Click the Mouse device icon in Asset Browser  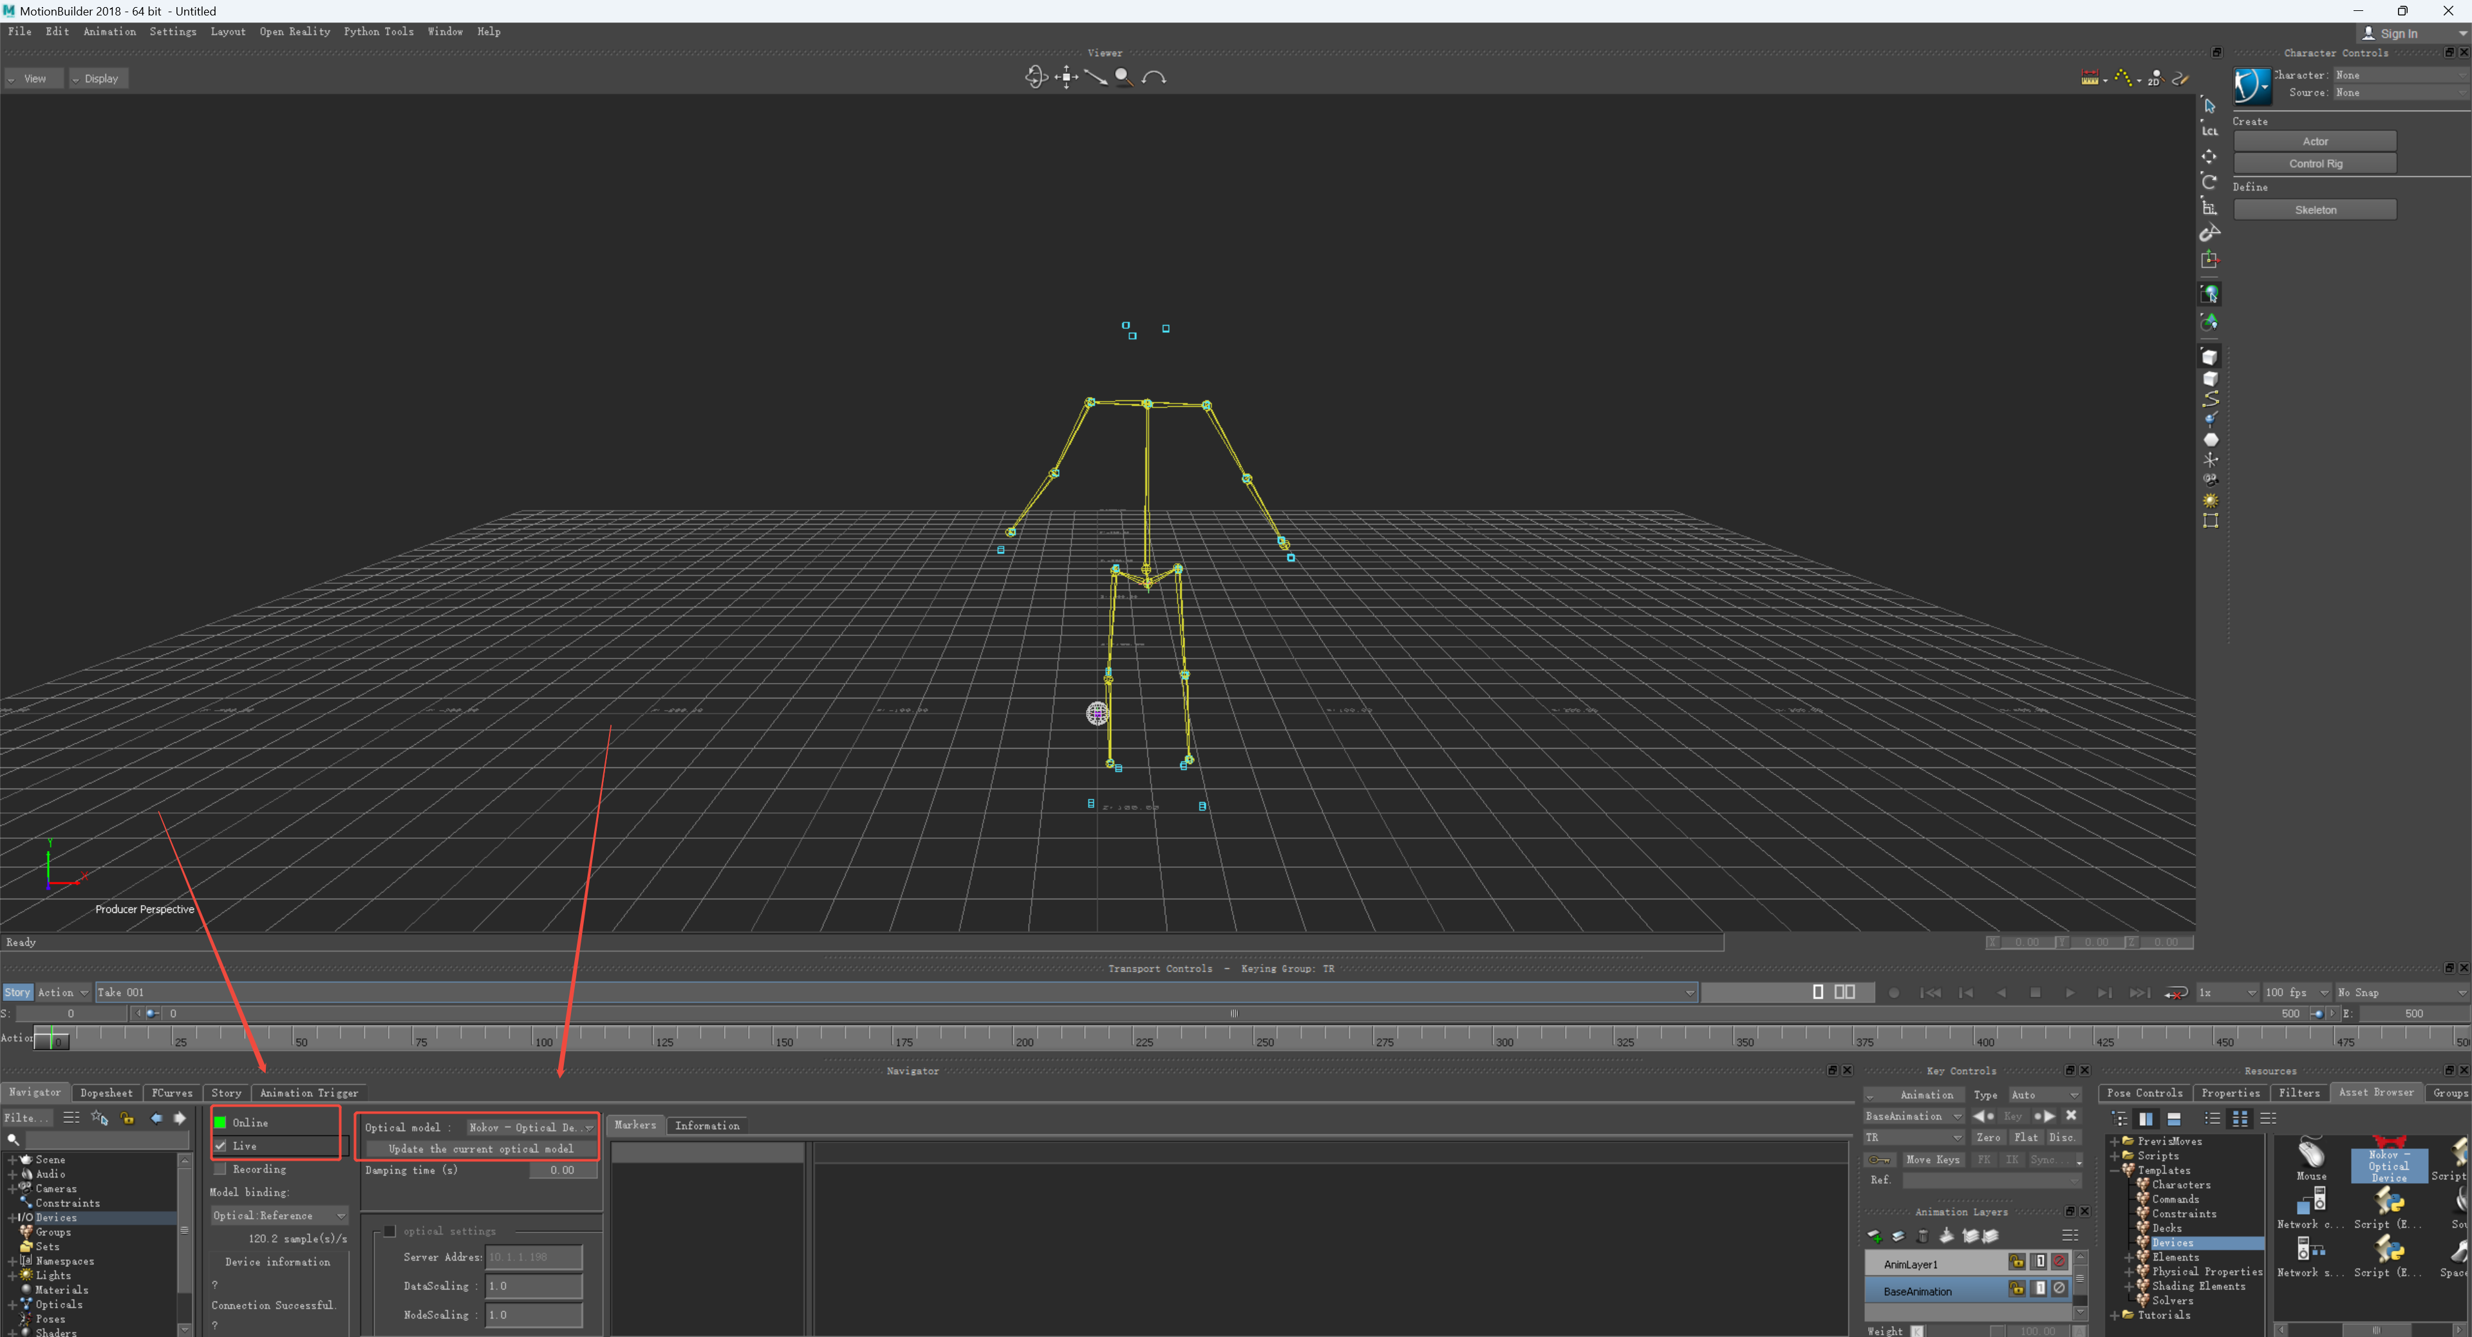click(2311, 1157)
